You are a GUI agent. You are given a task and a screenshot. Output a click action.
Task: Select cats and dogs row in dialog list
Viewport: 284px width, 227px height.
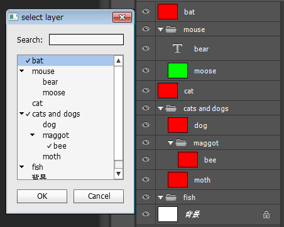[x=66, y=114]
